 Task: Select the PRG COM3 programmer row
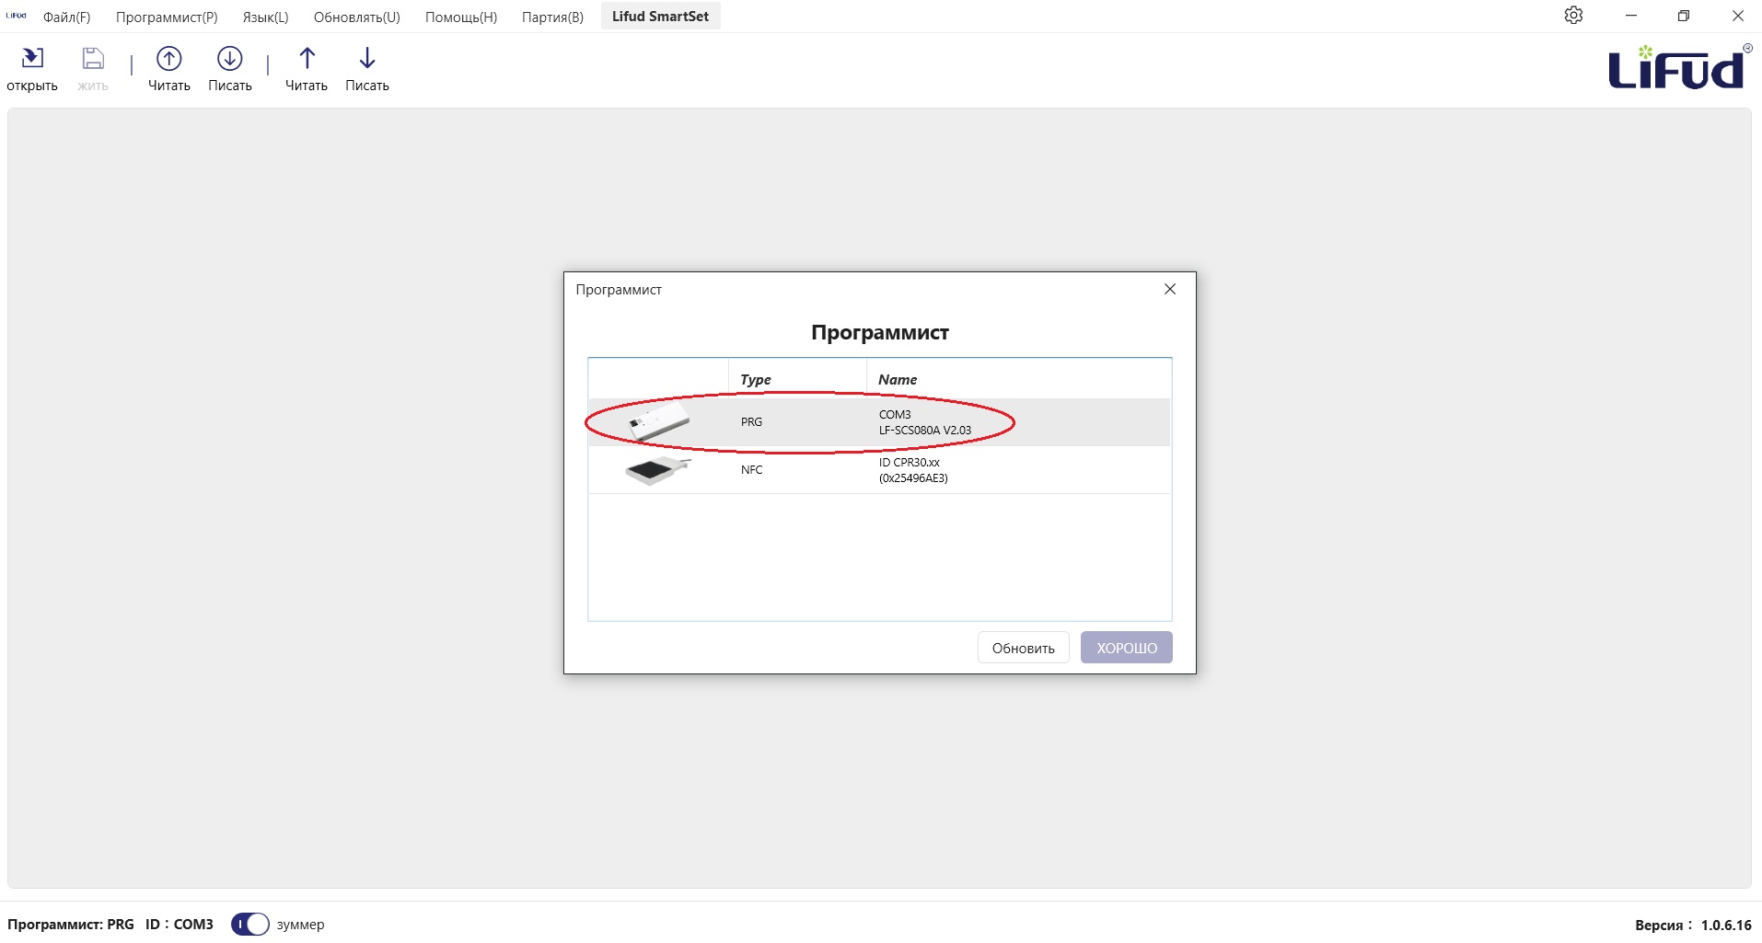pyautogui.click(x=878, y=422)
